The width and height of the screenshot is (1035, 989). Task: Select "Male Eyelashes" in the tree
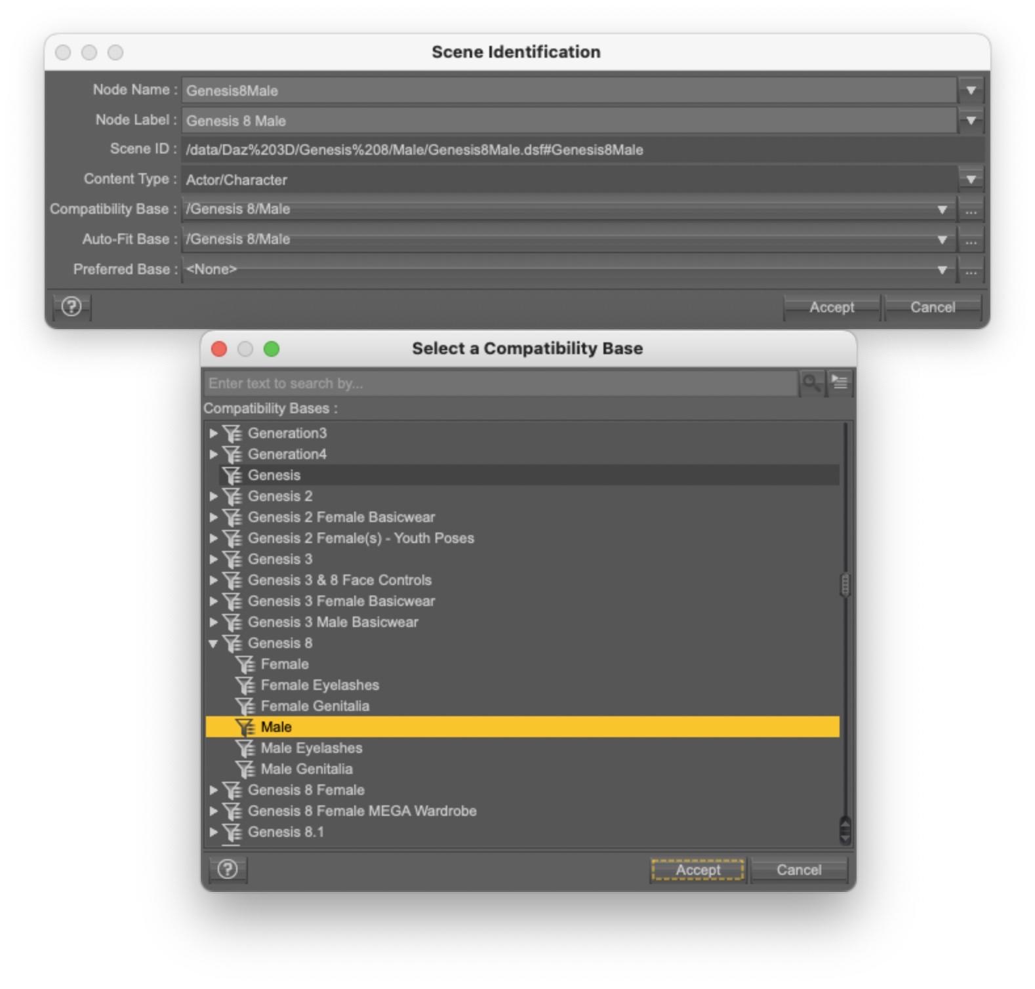point(312,748)
